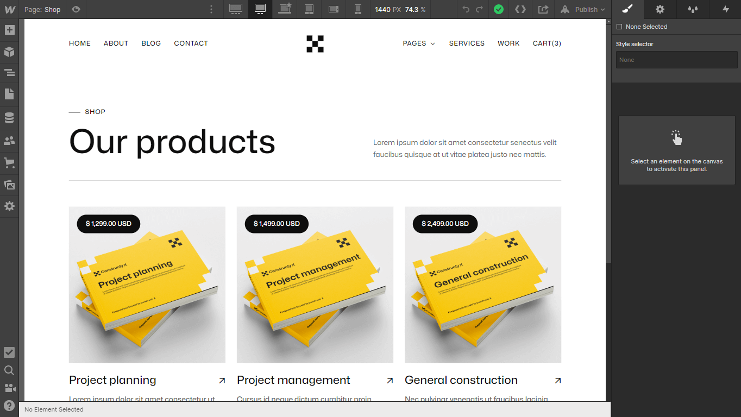Open the CART(3) link on canvas

click(x=547, y=43)
